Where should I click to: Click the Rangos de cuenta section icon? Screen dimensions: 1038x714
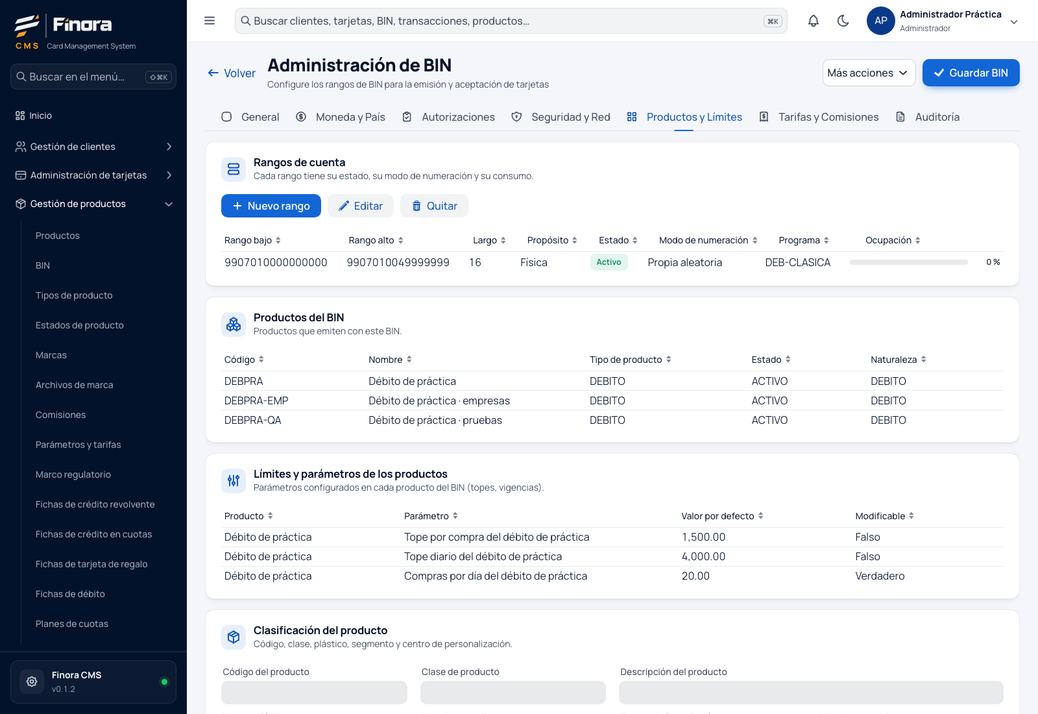234,169
